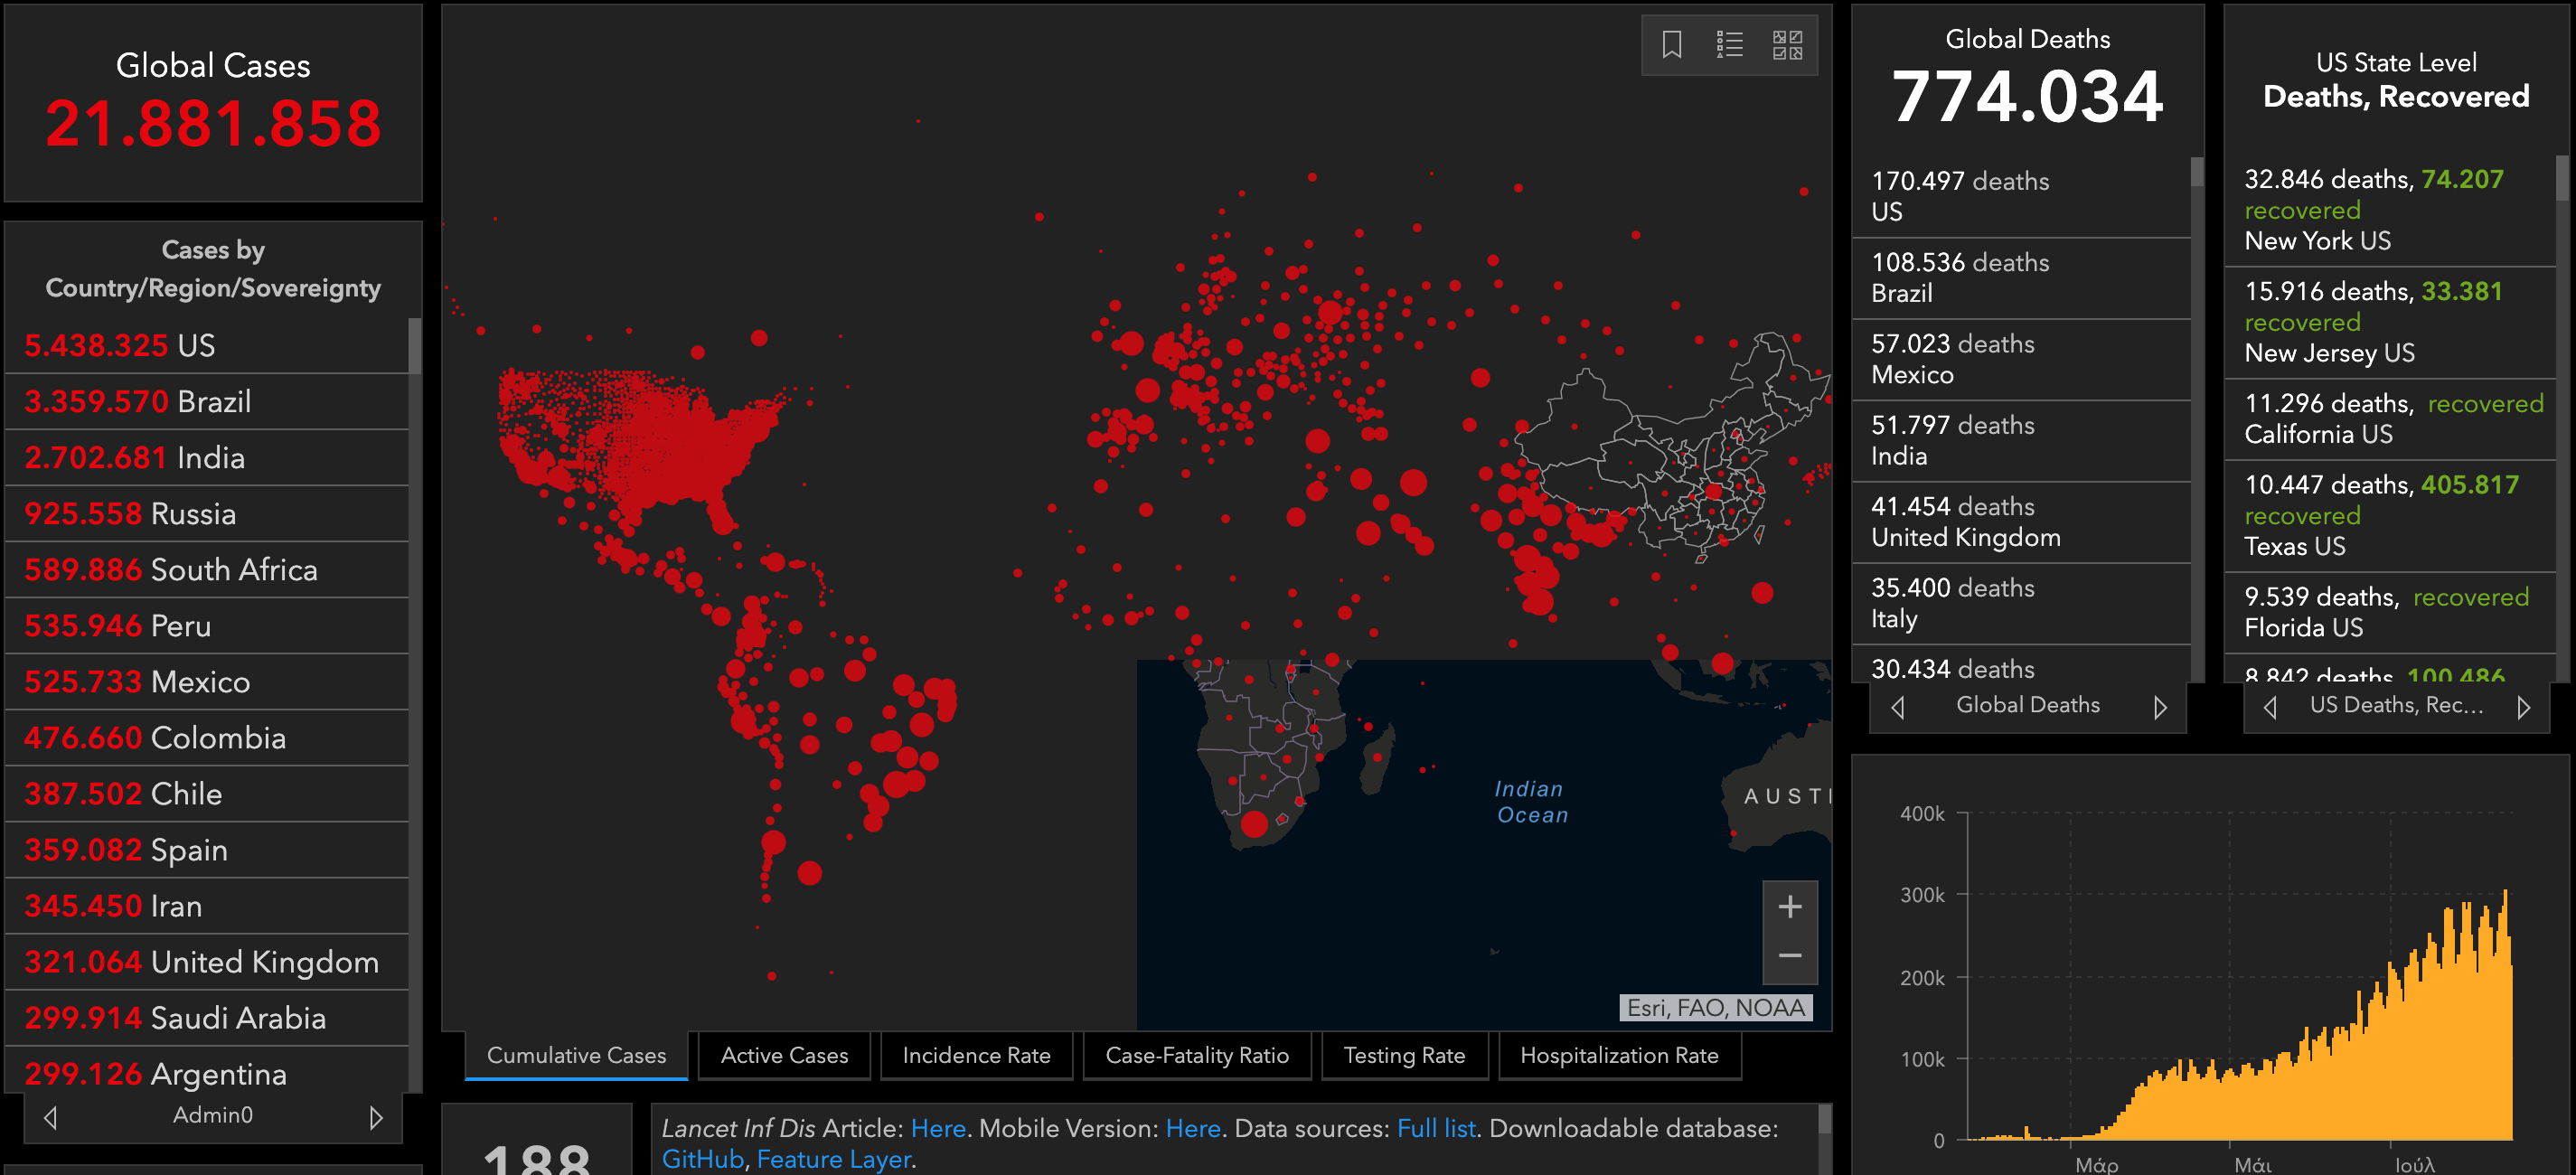Viewport: 2576px width, 1175px height.
Task: Click right arrow beside US Deaths, Rec...
Action: 2523,707
